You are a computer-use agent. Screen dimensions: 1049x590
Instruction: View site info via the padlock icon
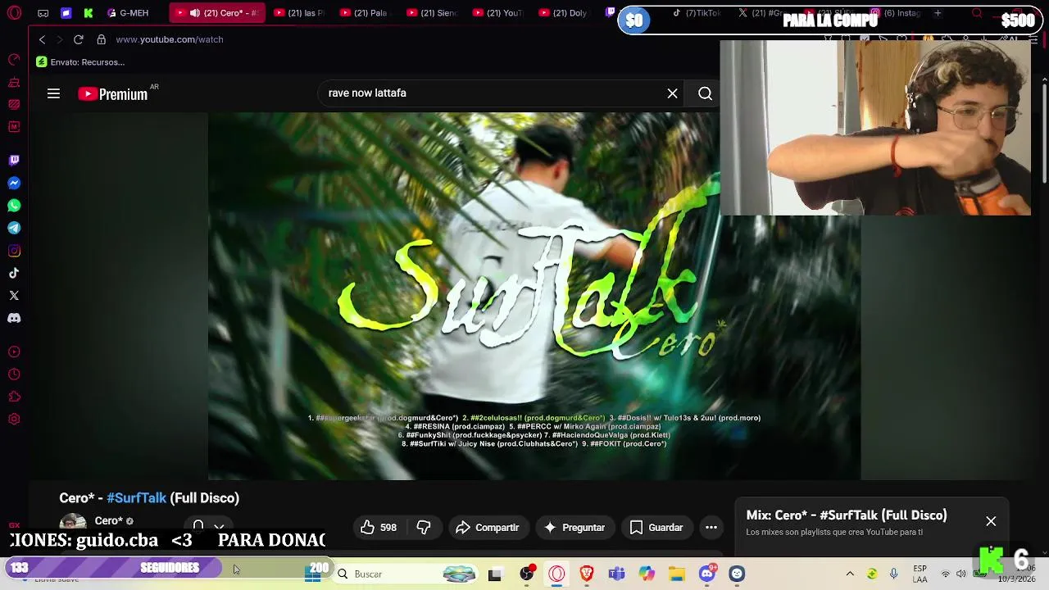pos(102,39)
